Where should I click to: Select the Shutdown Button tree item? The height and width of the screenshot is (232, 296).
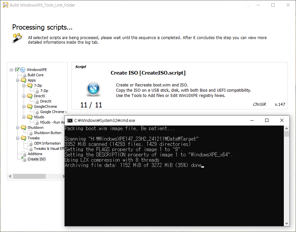click(x=48, y=133)
